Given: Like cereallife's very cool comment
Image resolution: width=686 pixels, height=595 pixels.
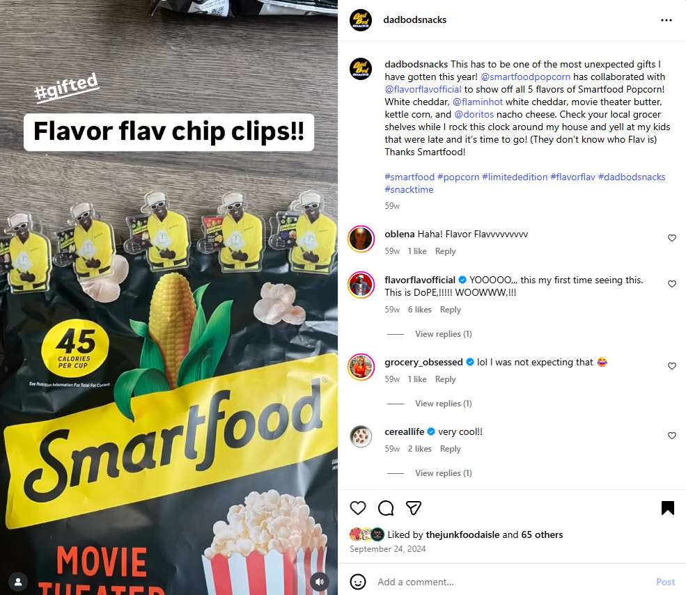Looking at the screenshot, I should pyautogui.click(x=672, y=436).
